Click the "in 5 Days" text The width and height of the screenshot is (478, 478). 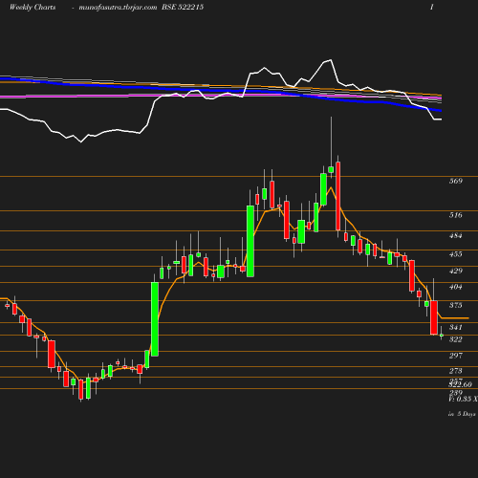[x=462, y=414]
